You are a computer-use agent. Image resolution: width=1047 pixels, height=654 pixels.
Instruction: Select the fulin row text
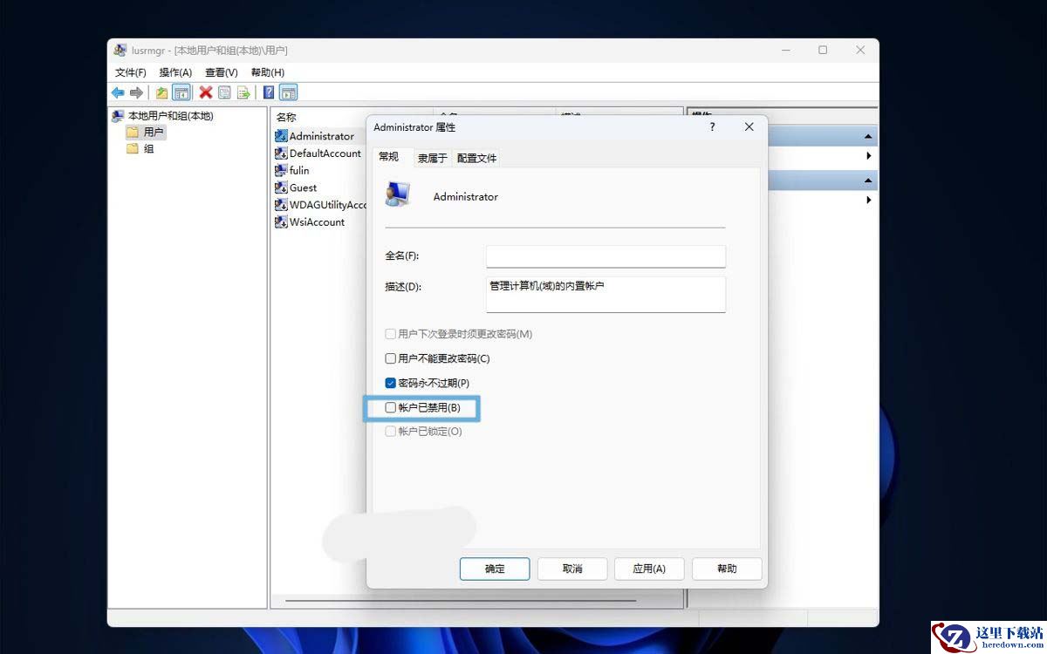(x=299, y=170)
